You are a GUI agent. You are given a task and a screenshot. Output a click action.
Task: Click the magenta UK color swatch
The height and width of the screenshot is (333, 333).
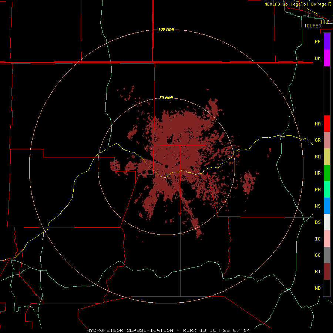pyautogui.click(x=327, y=58)
